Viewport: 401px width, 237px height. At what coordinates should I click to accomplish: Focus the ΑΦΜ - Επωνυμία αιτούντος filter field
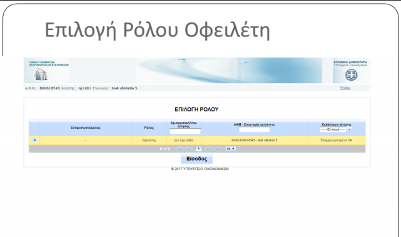[x=254, y=129]
